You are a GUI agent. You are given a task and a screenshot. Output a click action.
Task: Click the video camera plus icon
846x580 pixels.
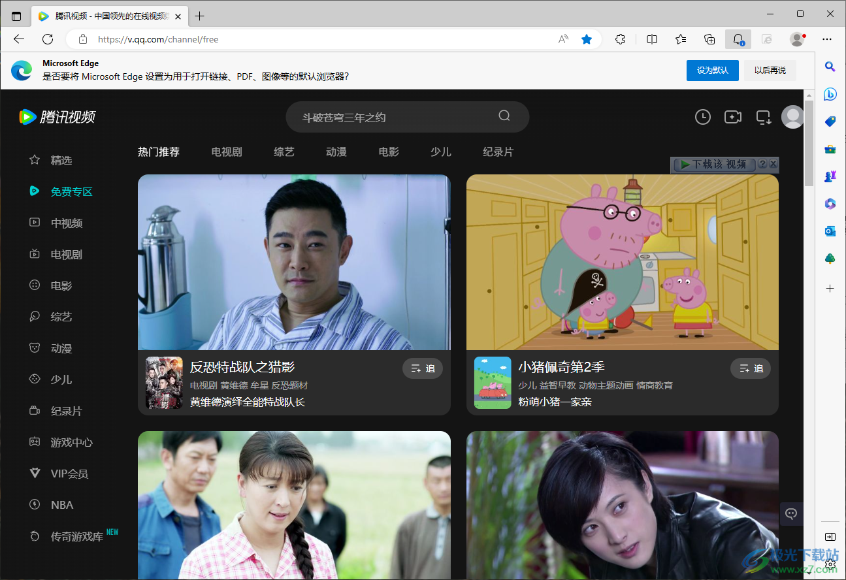[x=733, y=117]
